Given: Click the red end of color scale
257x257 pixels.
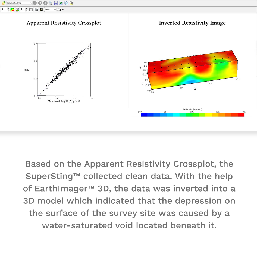Looking at the screenshot, I should [241, 115].
